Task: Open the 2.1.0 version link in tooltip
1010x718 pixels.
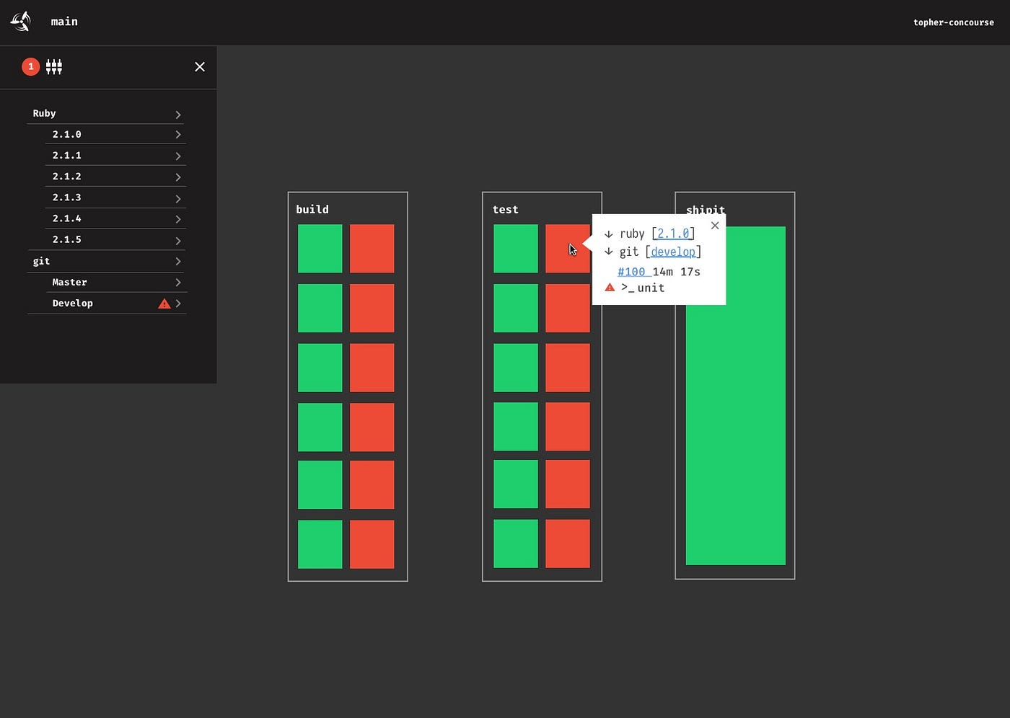Action: pyautogui.click(x=672, y=234)
